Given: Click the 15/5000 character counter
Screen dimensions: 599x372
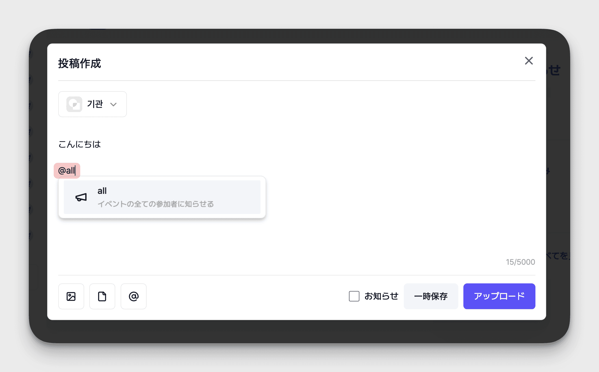Looking at the screenshot, I should coord(520,262).
